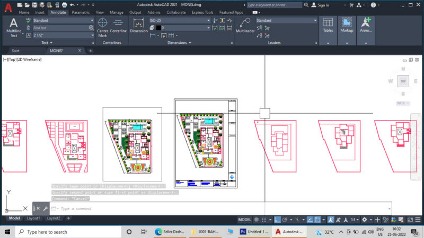Open the ISO-25 dimension style dropdown
Viewport: 424px width, 238px height.
180,20
